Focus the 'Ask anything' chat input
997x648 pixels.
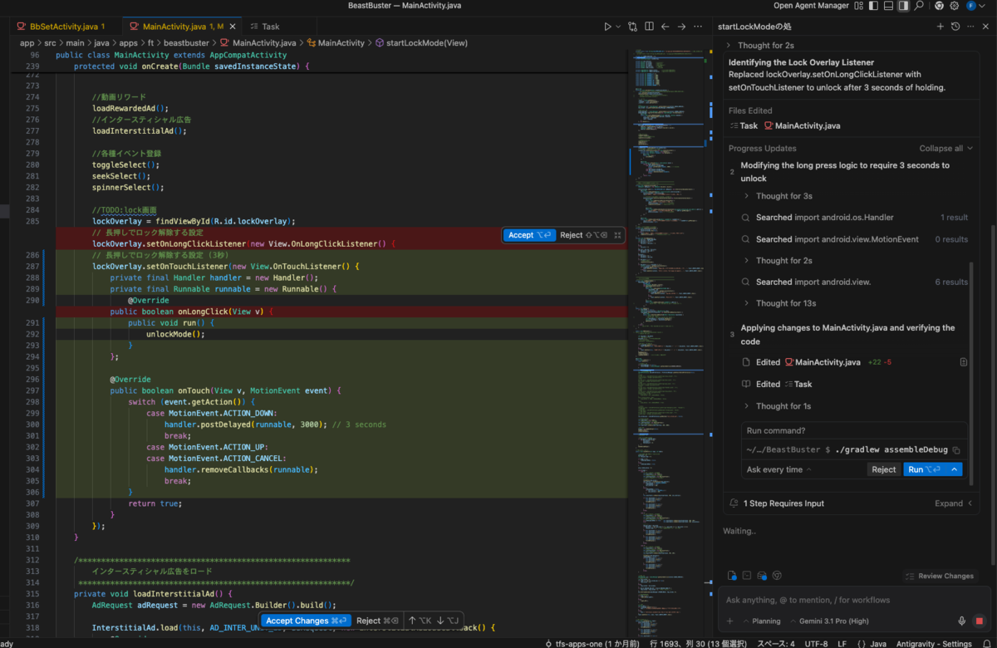point(856,600)
